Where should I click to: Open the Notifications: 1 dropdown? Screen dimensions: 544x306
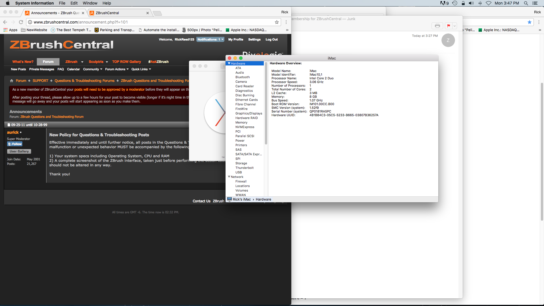[211, 39]
